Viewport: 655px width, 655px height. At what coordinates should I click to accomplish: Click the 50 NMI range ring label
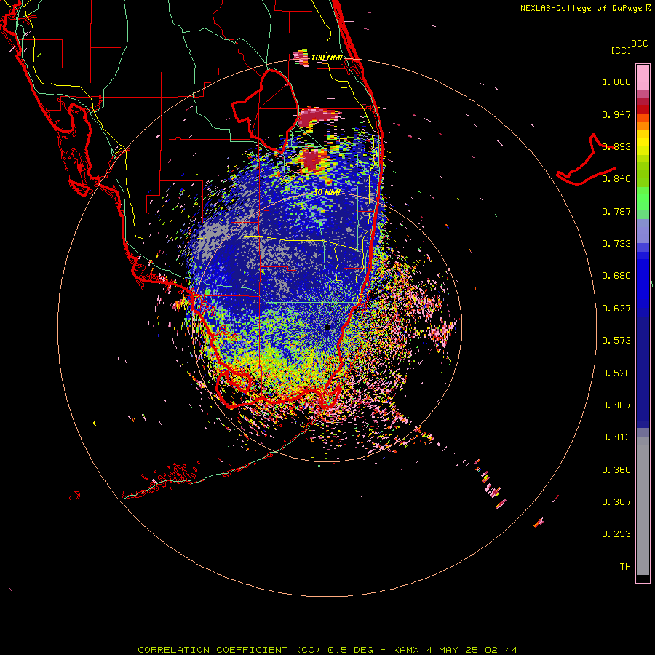pyautogui.click(x=327, y=193)
